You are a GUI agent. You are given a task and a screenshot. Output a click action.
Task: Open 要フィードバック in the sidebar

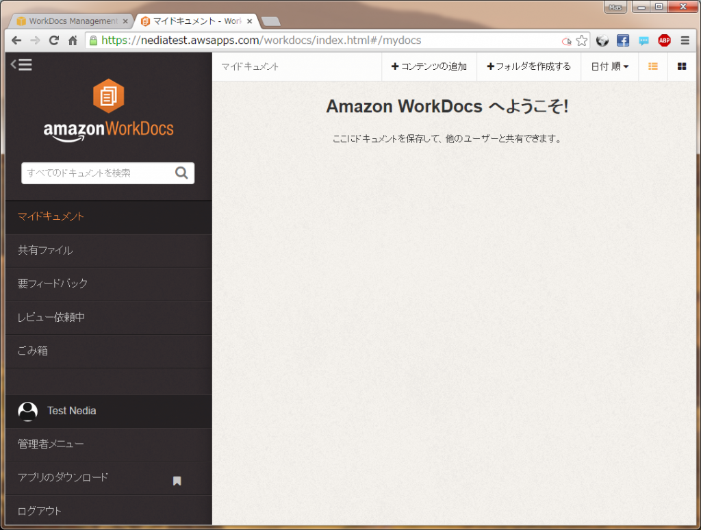click(x=109, y=284)
